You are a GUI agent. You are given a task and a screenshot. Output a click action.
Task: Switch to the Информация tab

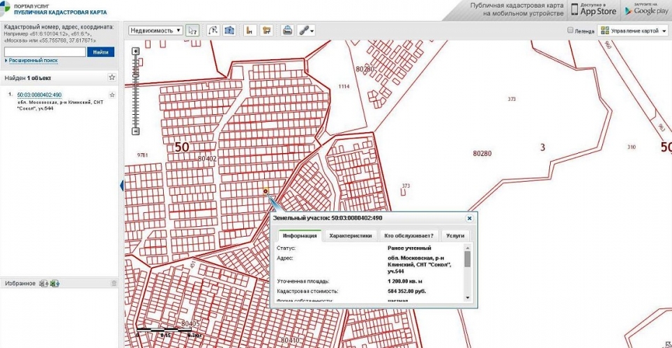pyautogui.click(x=300, y=236)
